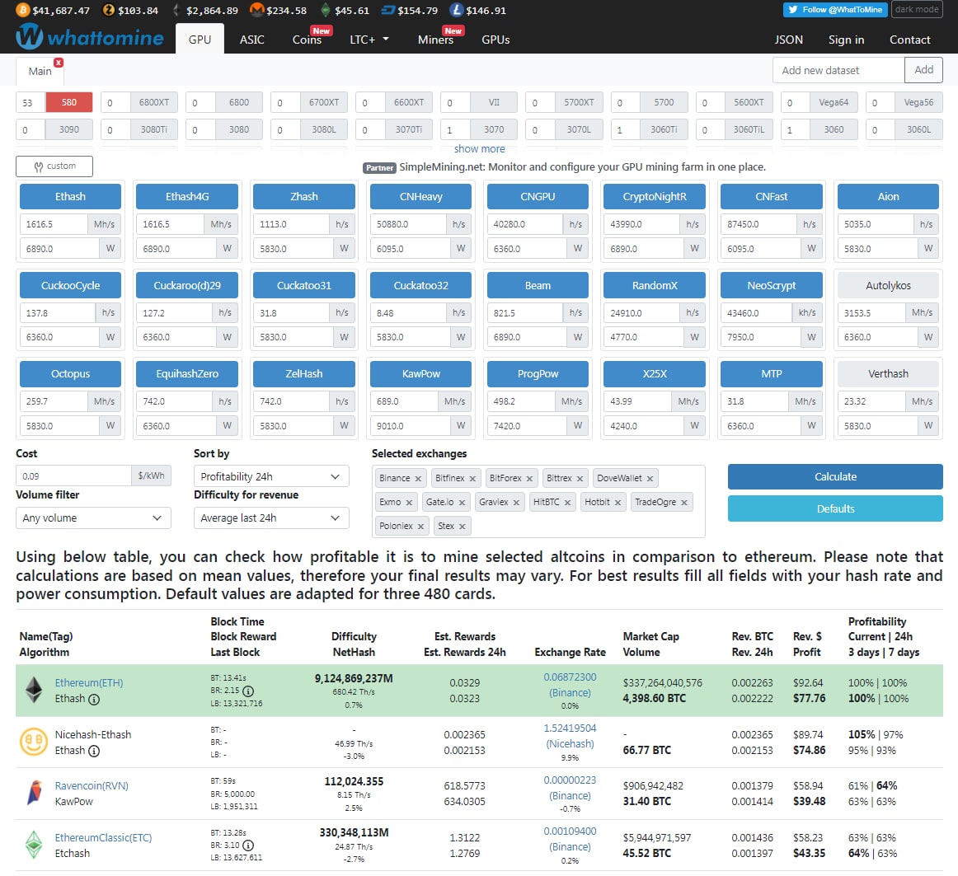Switch to the GPU tab
The image size is (958, 876).
click(200, 39)
